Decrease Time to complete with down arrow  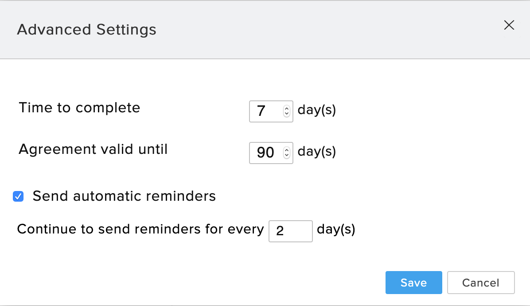click(x=287, y=114)
